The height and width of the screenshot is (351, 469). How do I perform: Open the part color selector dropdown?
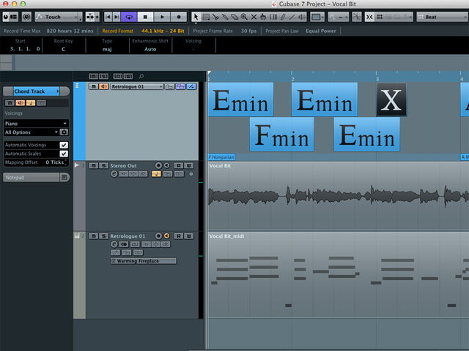click(x=317, y=17)
